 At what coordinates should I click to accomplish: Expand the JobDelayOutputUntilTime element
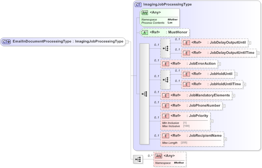pyautogui.click(x=258, y=53)
